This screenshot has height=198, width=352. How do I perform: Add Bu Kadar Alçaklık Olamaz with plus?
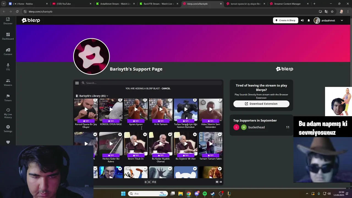click(x=170, y=134)
